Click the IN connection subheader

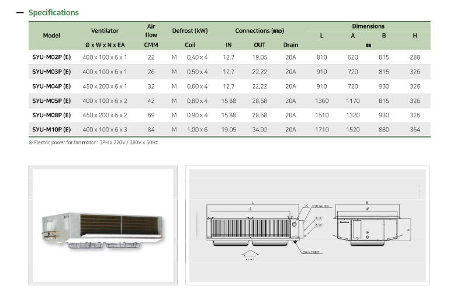228,45
